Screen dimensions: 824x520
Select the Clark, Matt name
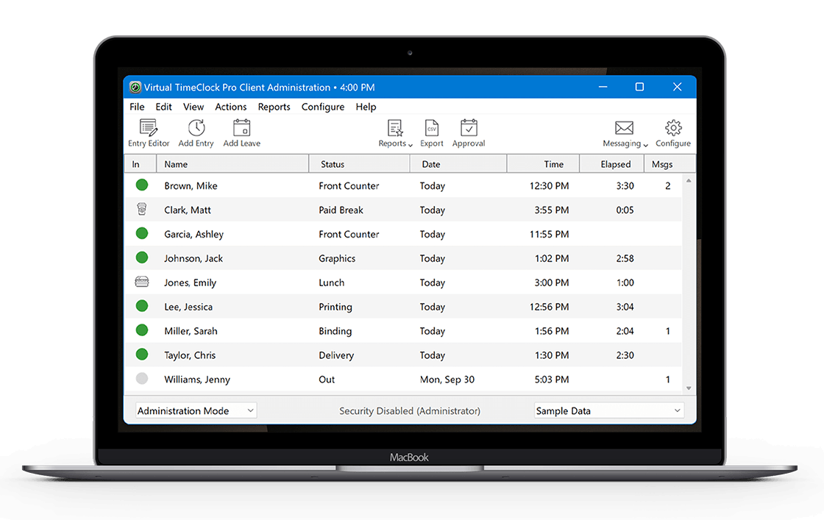click(x=187, y=210)
